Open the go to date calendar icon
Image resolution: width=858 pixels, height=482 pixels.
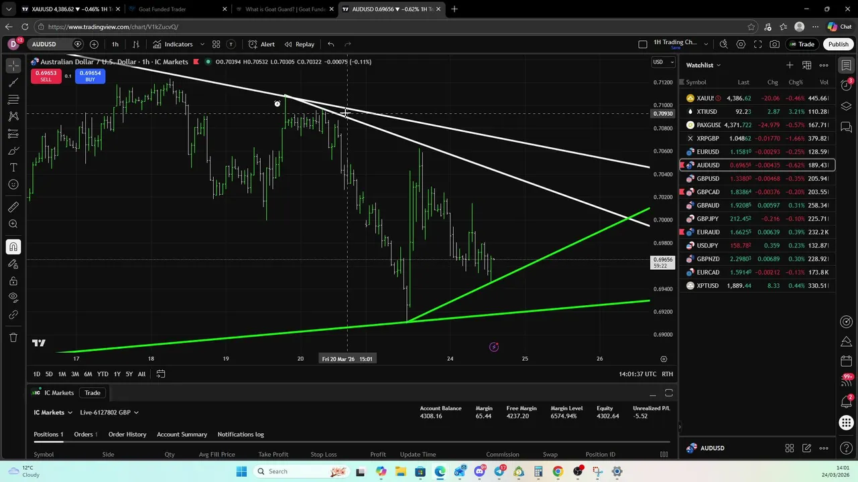pyautogui.click(x=161, y=374)
